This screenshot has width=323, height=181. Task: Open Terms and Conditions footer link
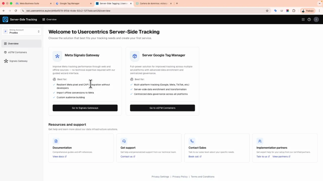pos(203,177)
